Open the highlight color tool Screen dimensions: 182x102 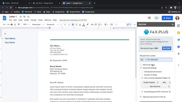pyautogui.click(x=87, y=25)
